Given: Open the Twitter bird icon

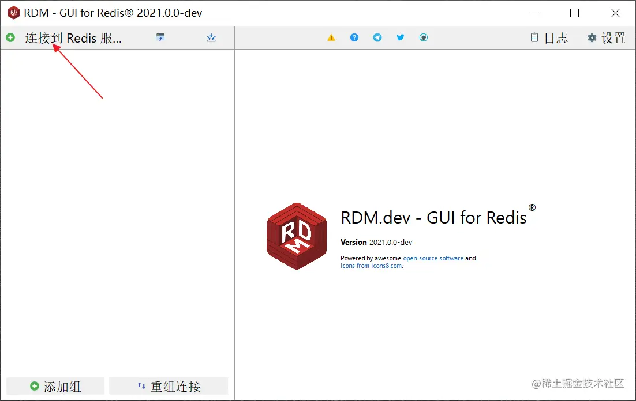Looking at the screenshot, I should click(x=401, y=37).
